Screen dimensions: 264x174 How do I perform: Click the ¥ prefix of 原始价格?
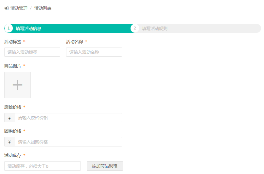[x=9, y=118]
